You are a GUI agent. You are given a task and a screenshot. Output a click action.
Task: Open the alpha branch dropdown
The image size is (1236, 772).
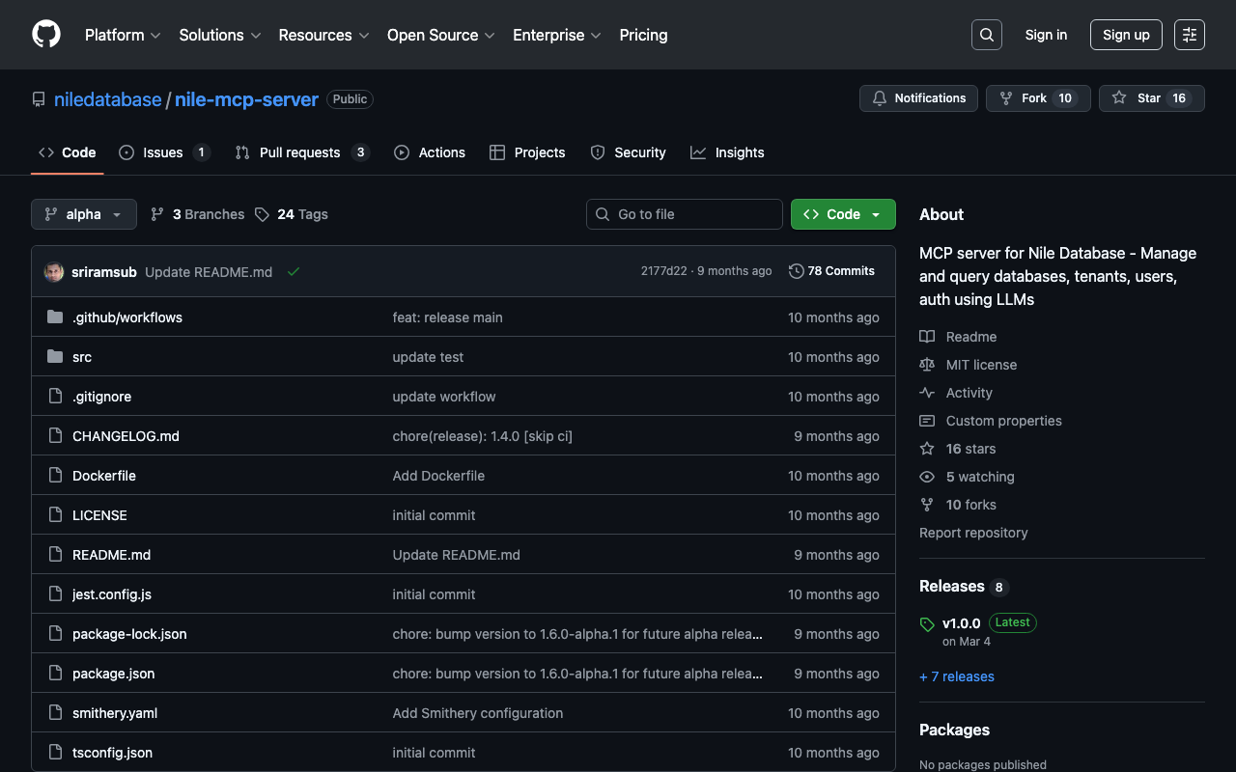coord(84,214)
